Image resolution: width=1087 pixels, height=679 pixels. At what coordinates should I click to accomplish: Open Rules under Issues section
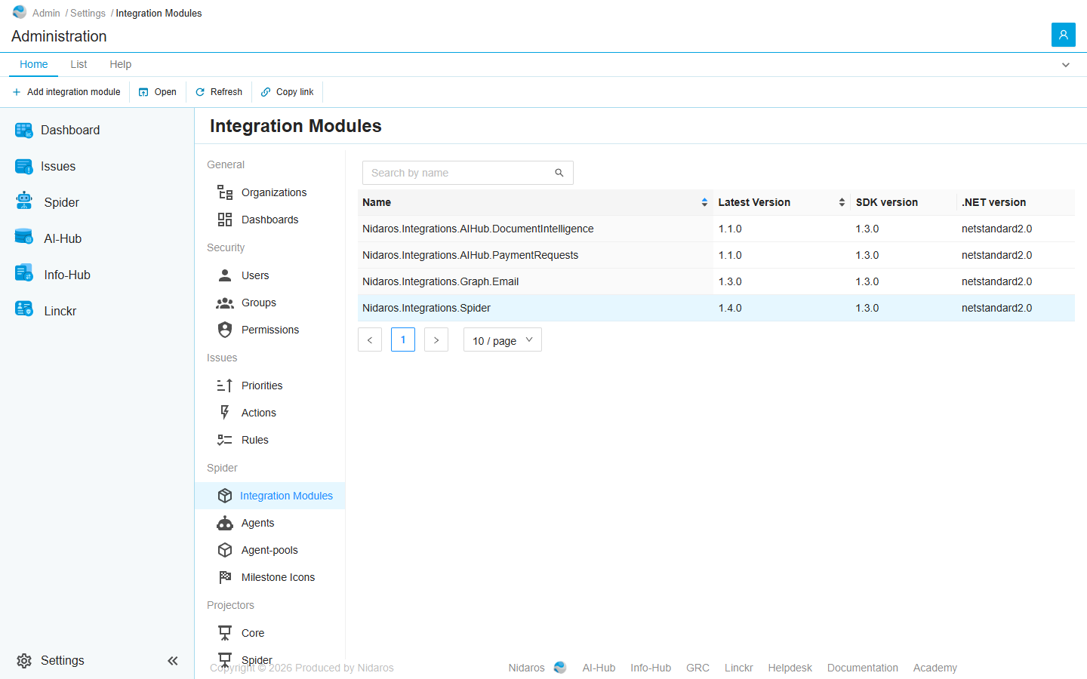(270, 440)
